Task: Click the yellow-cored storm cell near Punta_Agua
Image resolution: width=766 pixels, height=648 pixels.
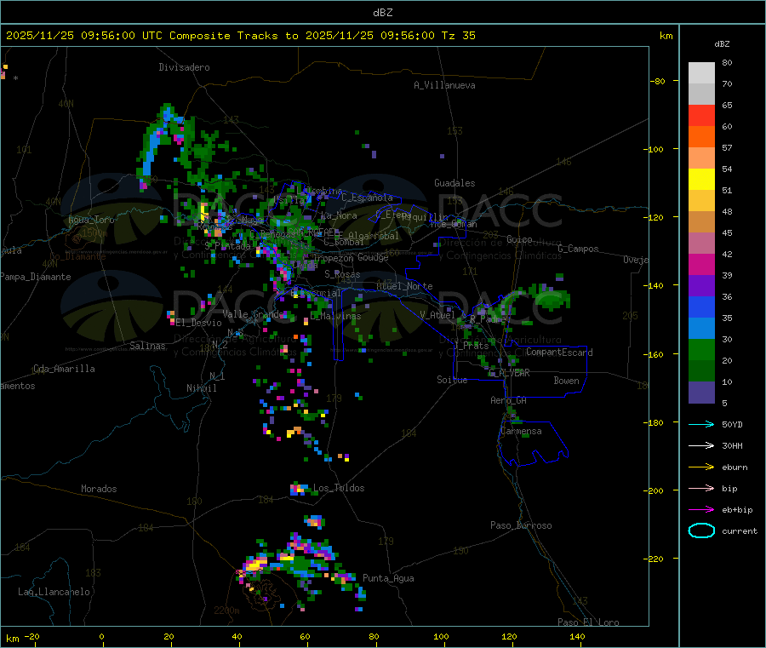Action: pyautogui.click(x=256, y=565)
